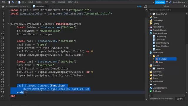
Task: Open the SCRIPT MENU ribbon tab
Action: pyautogui.click(x=73, y=2)
